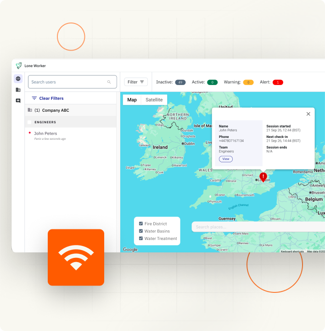Screen dimensions: 325x331
Task: Click the phone number +447807167134
Action: tap(231, 141)
